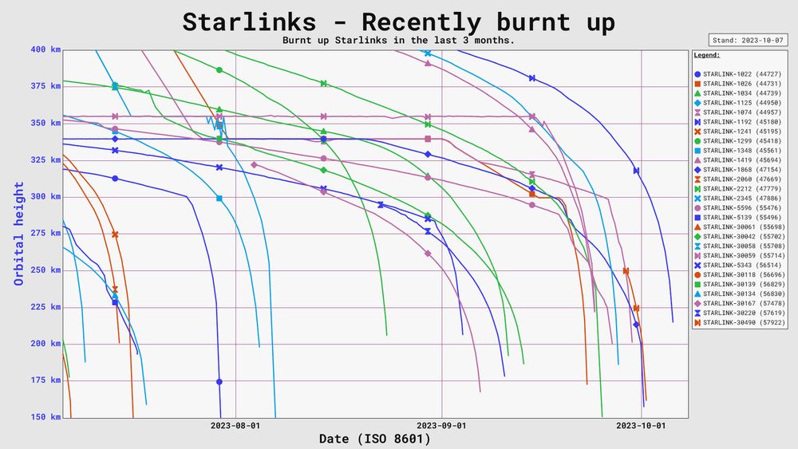This screenshot has width=798, height=449.
Task: Click the legend label STARLINK-30167 (57478)
Action: coord(744,304)
